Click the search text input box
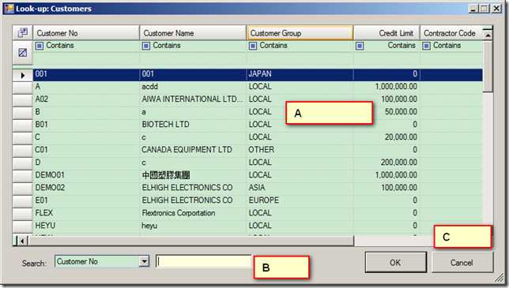The image size is (509, 288). click(204, 261)
